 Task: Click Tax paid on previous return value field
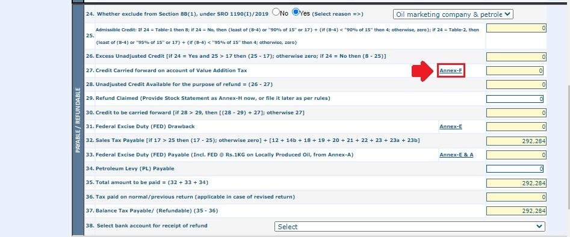tap(516, 197)
